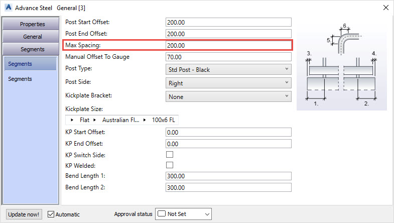Expand the Post Side dropdown
Viewport: 394px width, 223px height.
(x=228, y=83)
